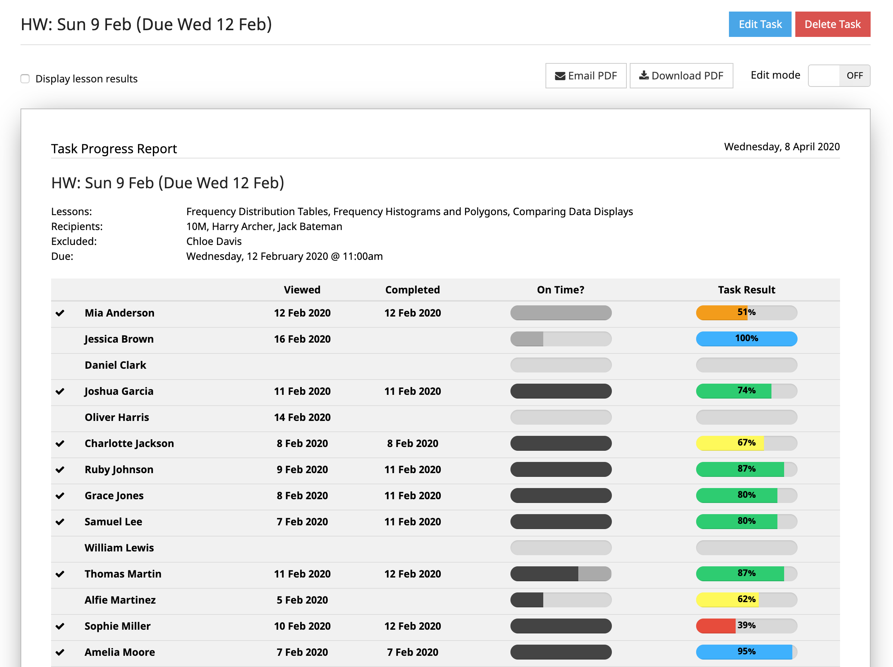Click the download icon on Download PDF
This screenshot has height=667, width=893.
point(645,76)
